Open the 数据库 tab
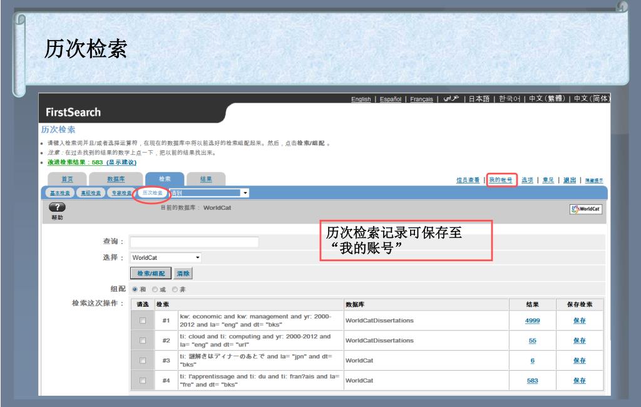 (116, 179)
